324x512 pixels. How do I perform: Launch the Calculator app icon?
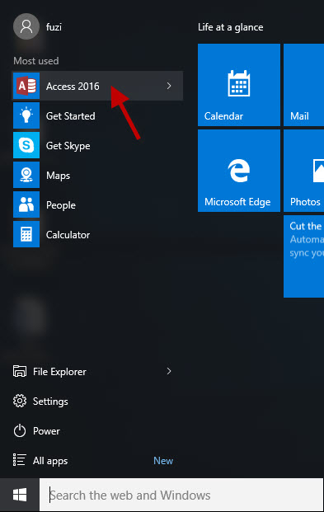pyautogui.click(x=26, y=234)
